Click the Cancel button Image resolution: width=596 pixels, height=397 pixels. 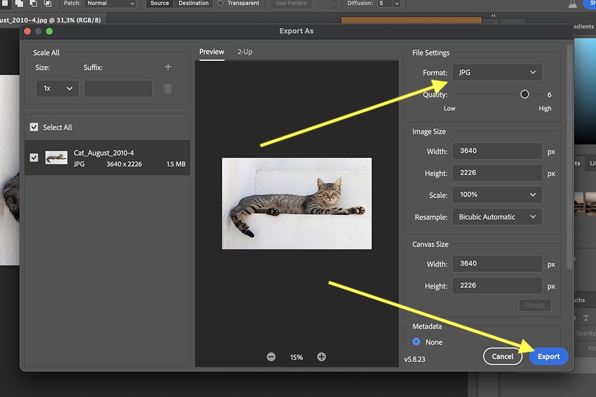pos(502,356)
